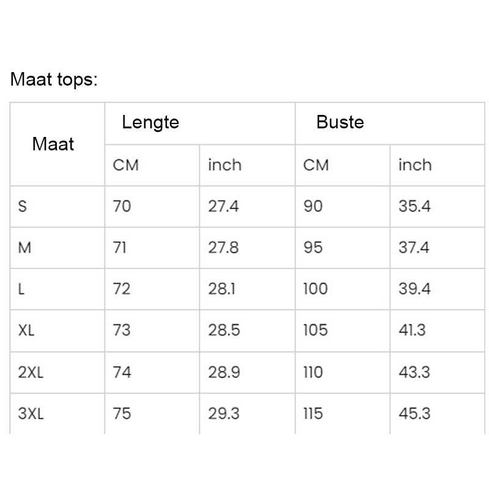Select the inch subheader under Buste
Screen dimensions: 489x489
(414, 165)
